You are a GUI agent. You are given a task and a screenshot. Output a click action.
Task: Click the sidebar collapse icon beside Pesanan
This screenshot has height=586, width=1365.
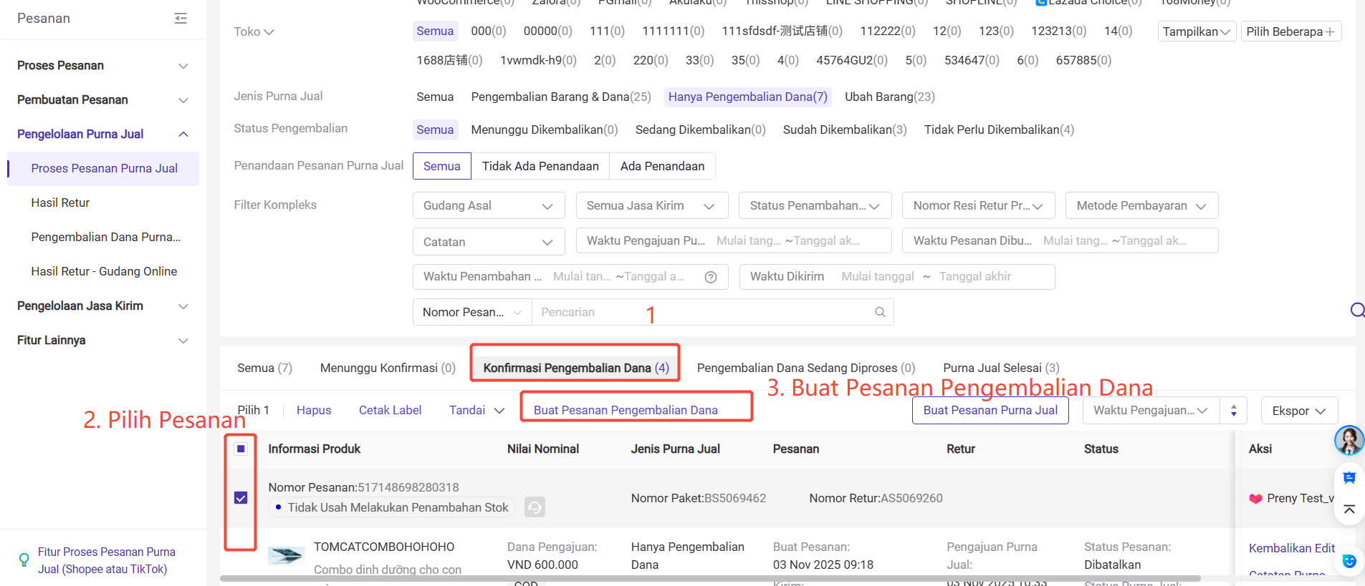(181, 19)
